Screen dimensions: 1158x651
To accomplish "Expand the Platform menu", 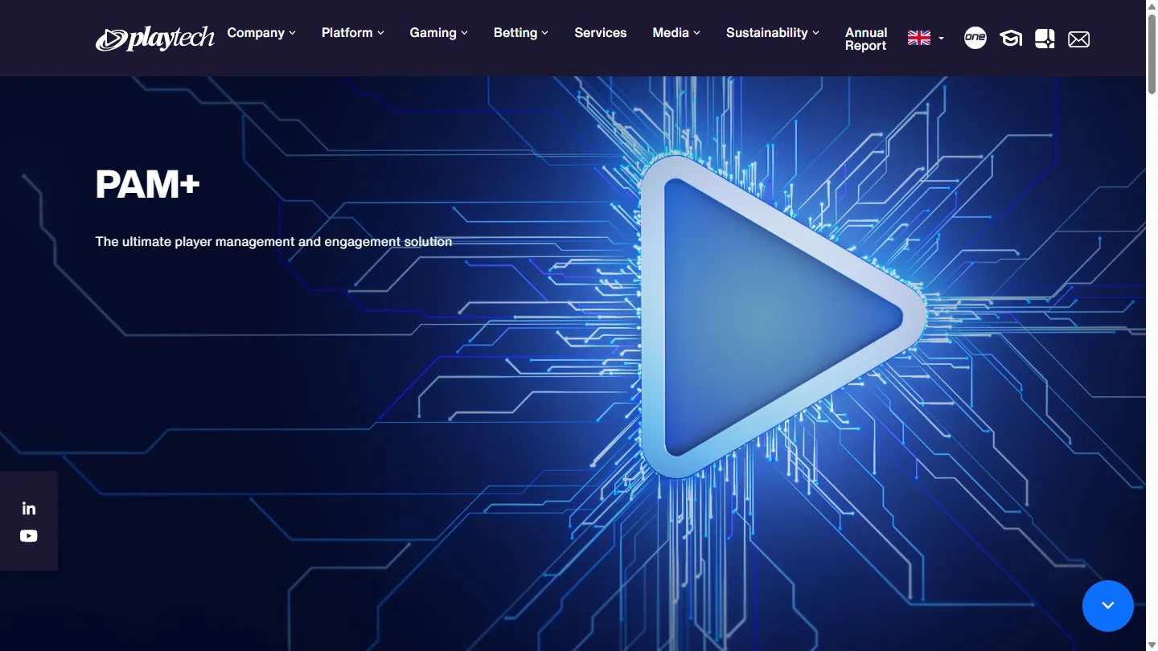I will (353, 33).
